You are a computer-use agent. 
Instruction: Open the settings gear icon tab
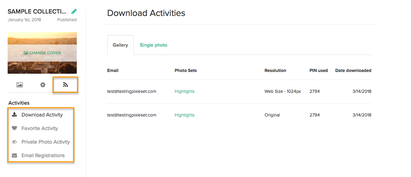click(x=43, y=85)
